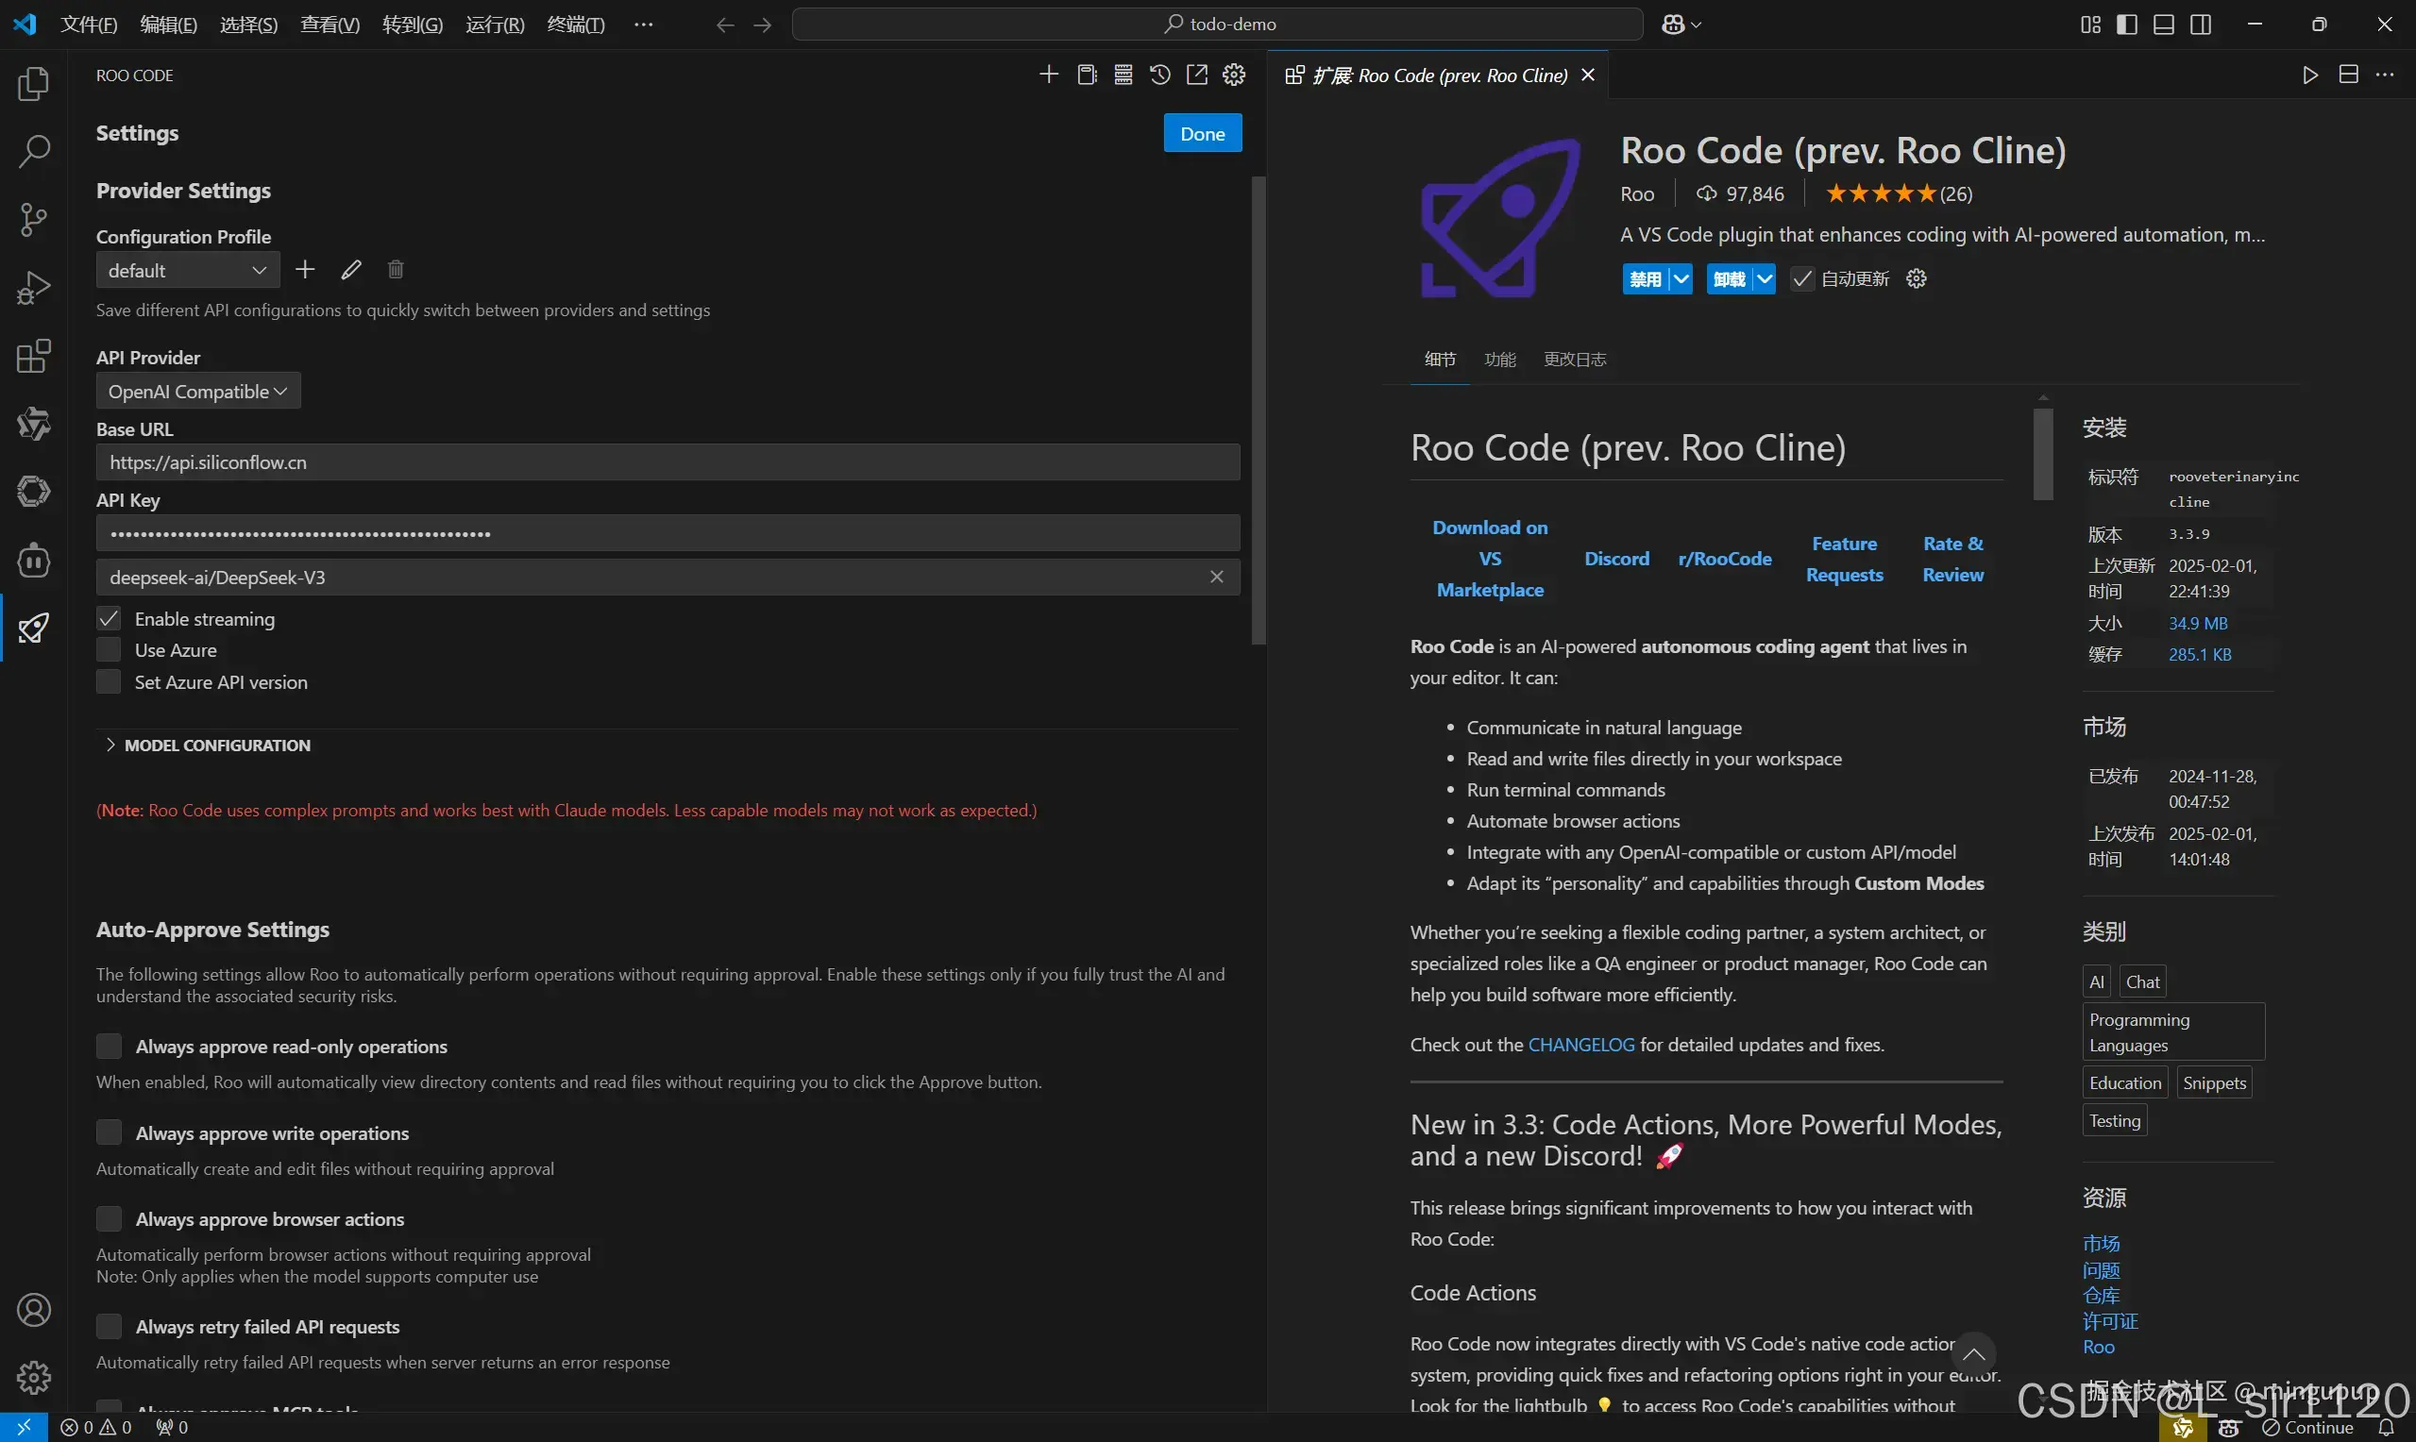
Task: Check the Use Azure option
Action: pyautogui.click(x=109, y=650)
